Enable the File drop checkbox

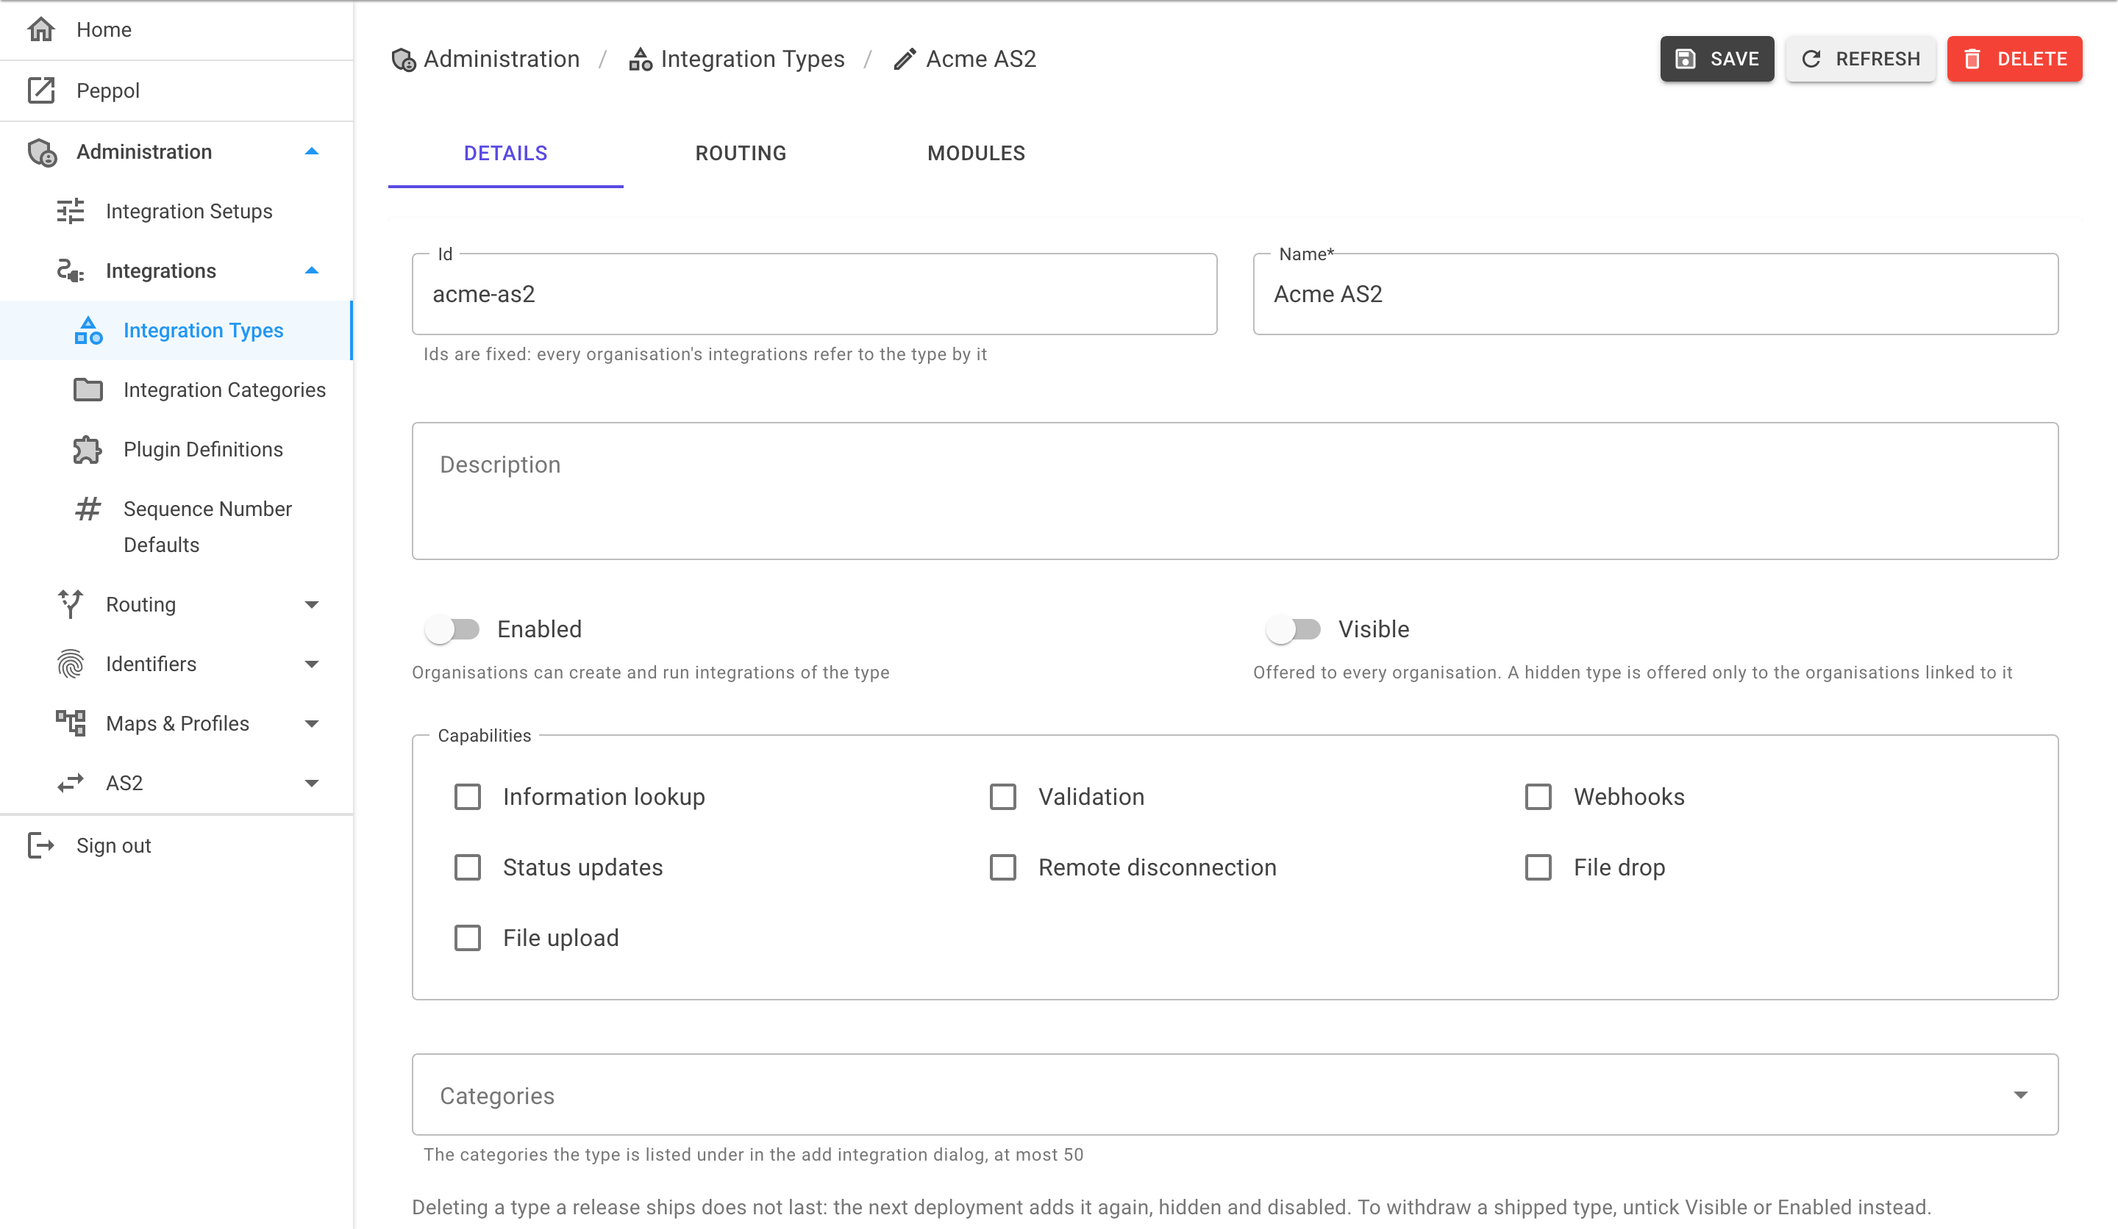point(1538,867)
